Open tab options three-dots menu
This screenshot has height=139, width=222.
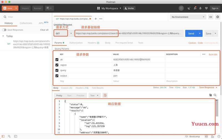tap(101, 19)
